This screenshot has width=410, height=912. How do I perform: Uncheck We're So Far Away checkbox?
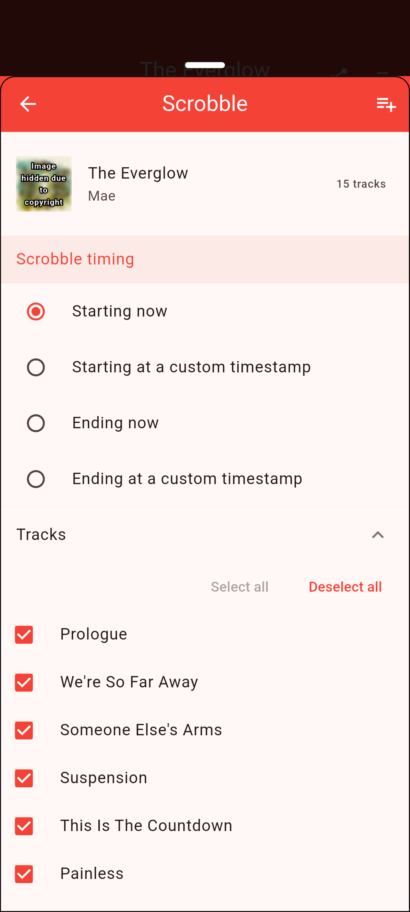(x=24, y=682)
